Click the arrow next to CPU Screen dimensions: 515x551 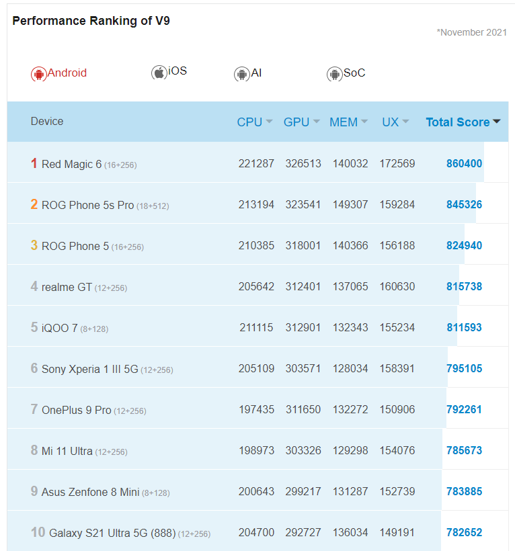tap(270, 122)
